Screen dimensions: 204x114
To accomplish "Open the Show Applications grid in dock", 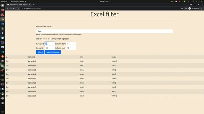I will point(3,111).
